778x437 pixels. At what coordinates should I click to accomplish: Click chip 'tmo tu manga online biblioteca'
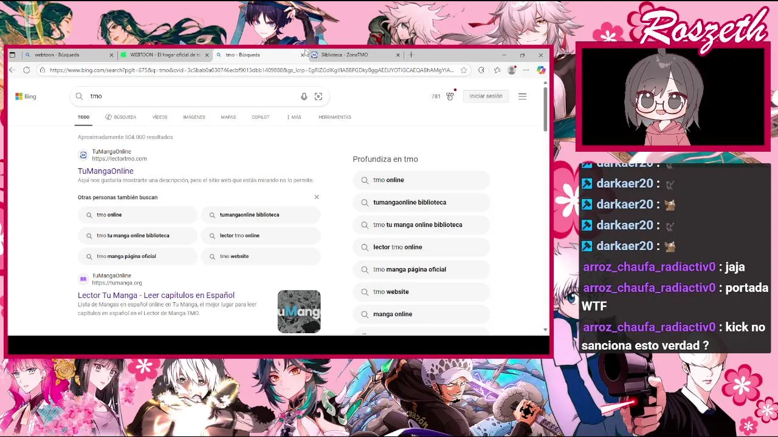pos(137,235)
